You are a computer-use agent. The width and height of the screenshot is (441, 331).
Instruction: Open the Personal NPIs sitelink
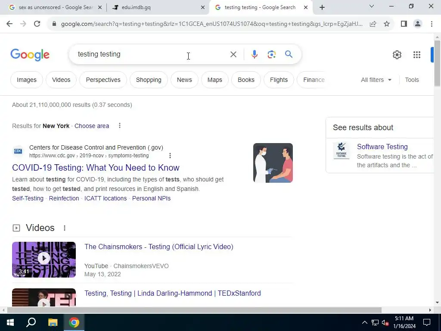point(151,198)
